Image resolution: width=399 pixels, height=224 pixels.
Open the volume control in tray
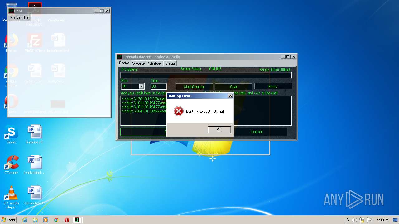(354, 220)
